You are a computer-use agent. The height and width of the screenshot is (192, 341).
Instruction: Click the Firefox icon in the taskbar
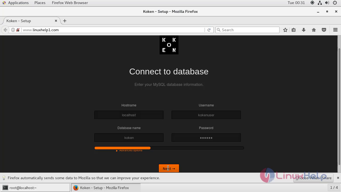pyautogui.click(x=76, y=188)
